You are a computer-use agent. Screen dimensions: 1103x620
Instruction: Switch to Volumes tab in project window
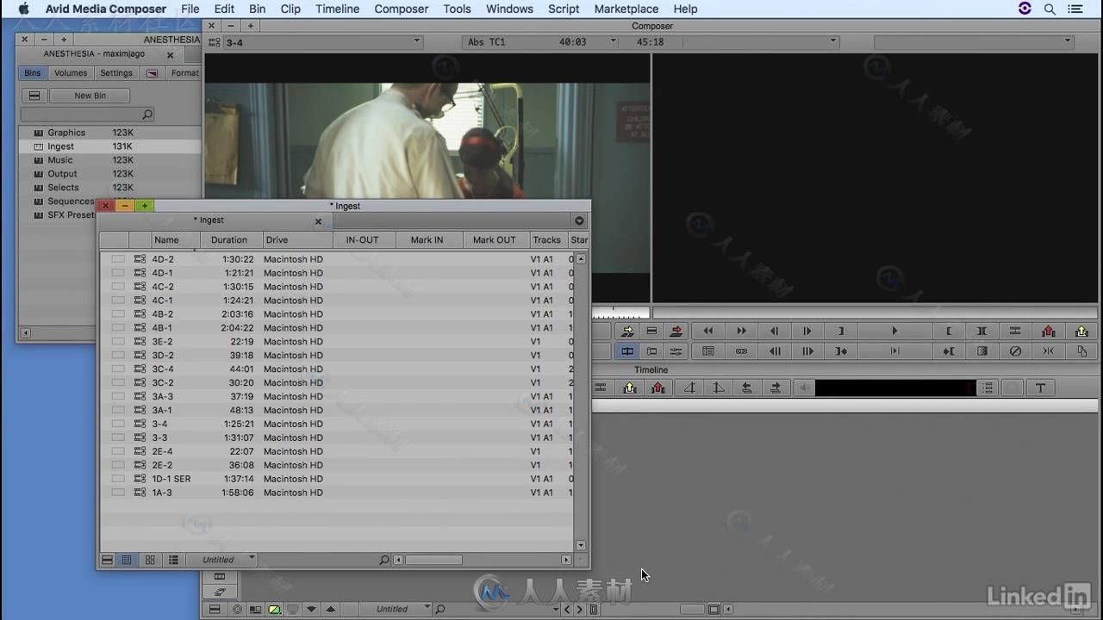click(x=71, y=73)
